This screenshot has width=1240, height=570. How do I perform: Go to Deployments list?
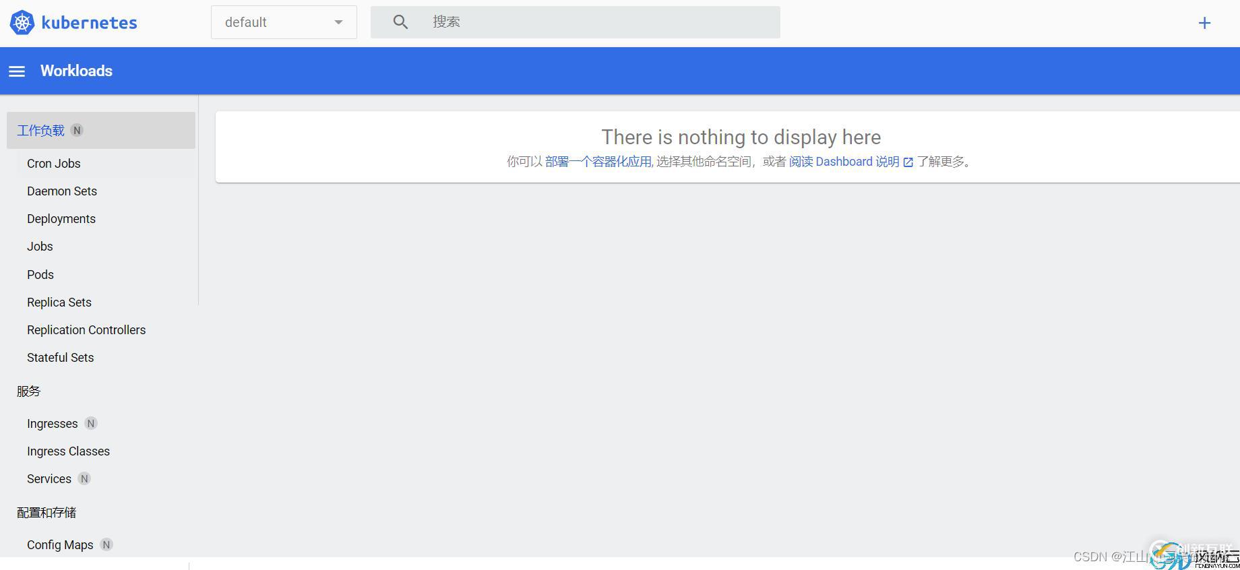[x=61, y=219]
